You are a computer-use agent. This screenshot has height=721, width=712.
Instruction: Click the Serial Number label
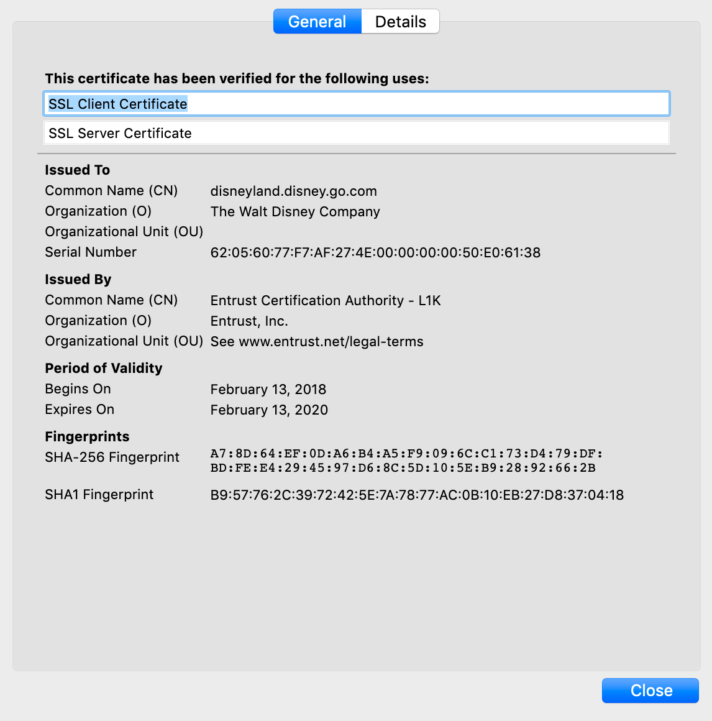(x=91, y=252)
